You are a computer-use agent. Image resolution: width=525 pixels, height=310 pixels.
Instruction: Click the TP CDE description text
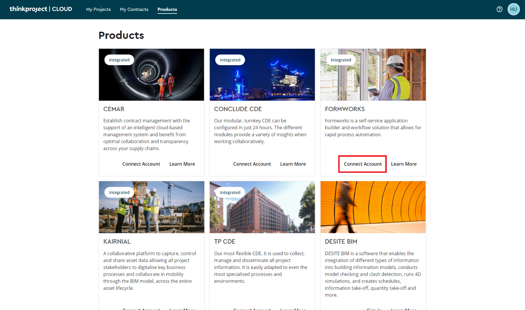pos(260,267)
